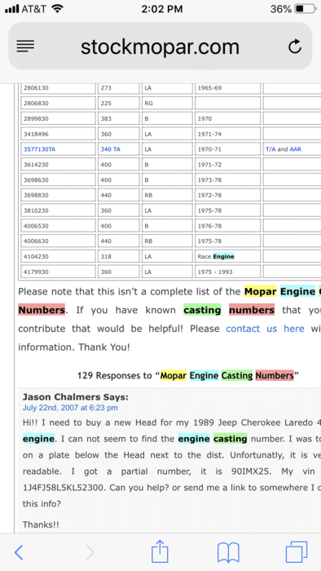The height and width of the screenshot is (571, 321).
Task: Select the 383 displacement cell
Action: coord(118,119)
